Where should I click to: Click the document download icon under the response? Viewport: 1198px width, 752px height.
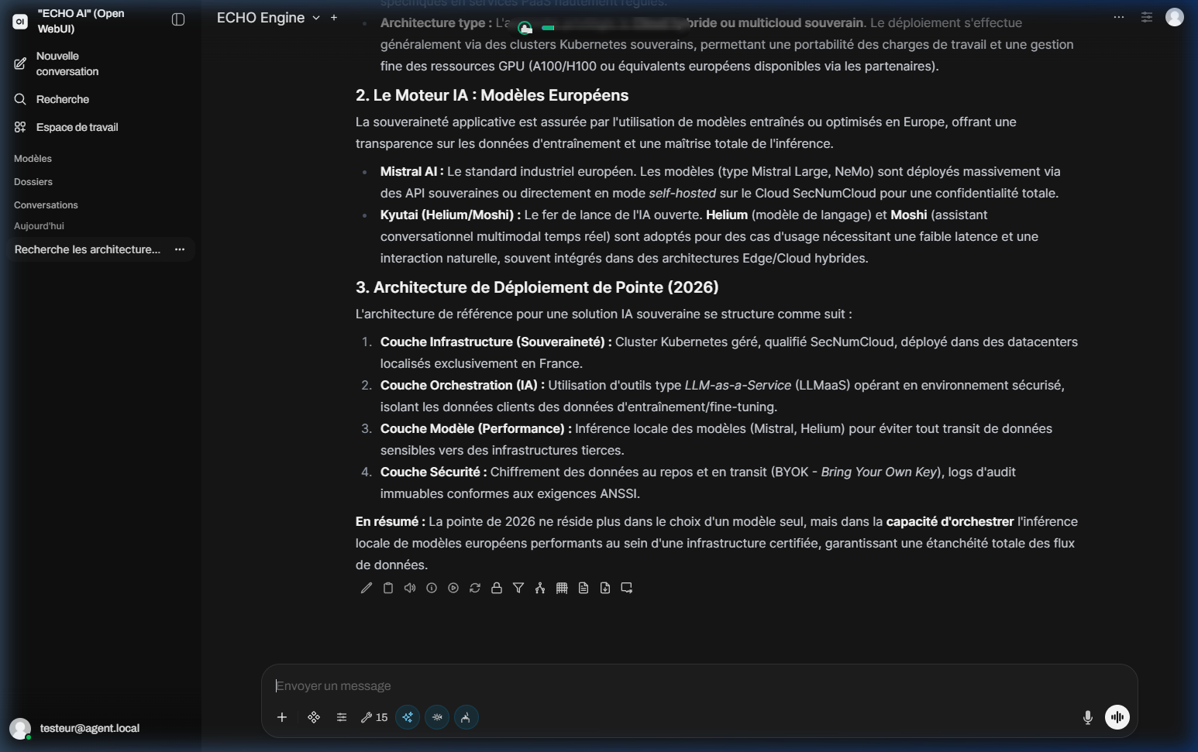[605, 588]
